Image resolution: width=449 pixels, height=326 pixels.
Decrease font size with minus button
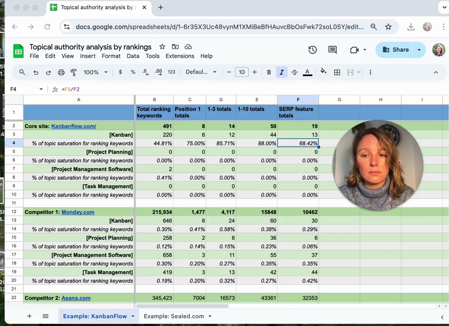[x=229, y=72]
